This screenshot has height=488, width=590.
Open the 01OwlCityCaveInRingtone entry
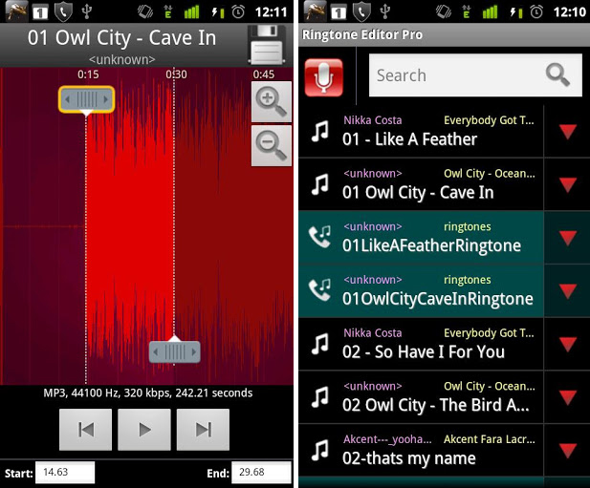point(422,290)
